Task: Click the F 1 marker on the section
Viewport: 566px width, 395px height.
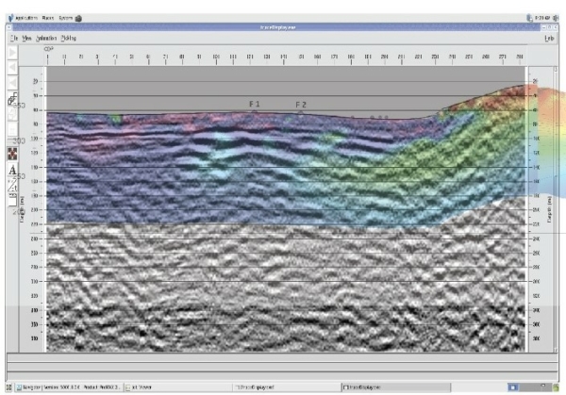Action: [254, 104]
